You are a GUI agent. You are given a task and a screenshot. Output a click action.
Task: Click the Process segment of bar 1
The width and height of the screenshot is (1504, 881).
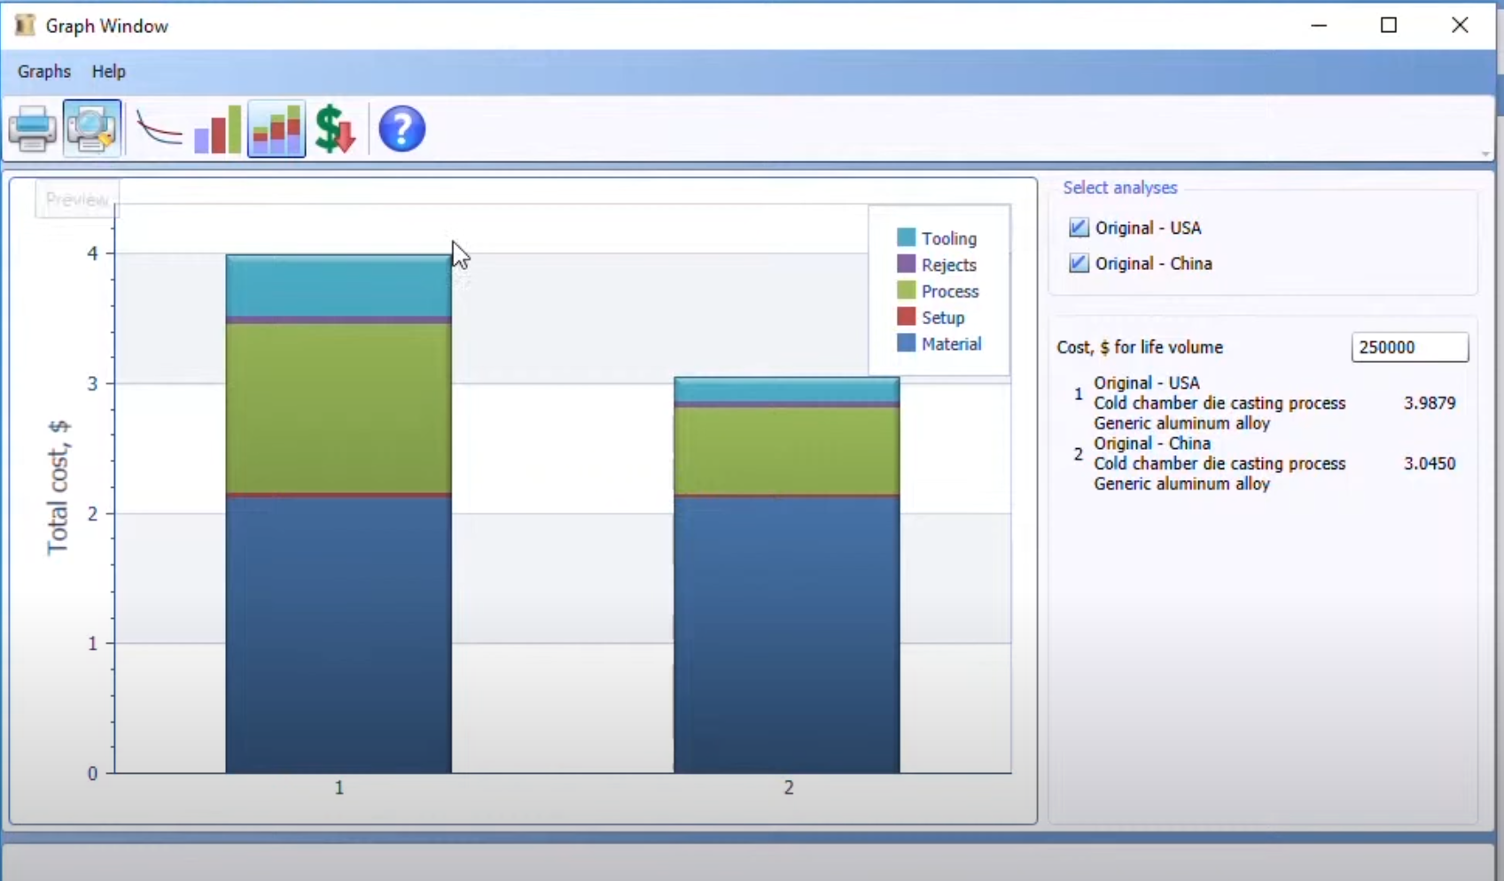pyautogui.click(x=339, y=408)
